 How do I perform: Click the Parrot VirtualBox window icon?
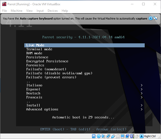4,4
